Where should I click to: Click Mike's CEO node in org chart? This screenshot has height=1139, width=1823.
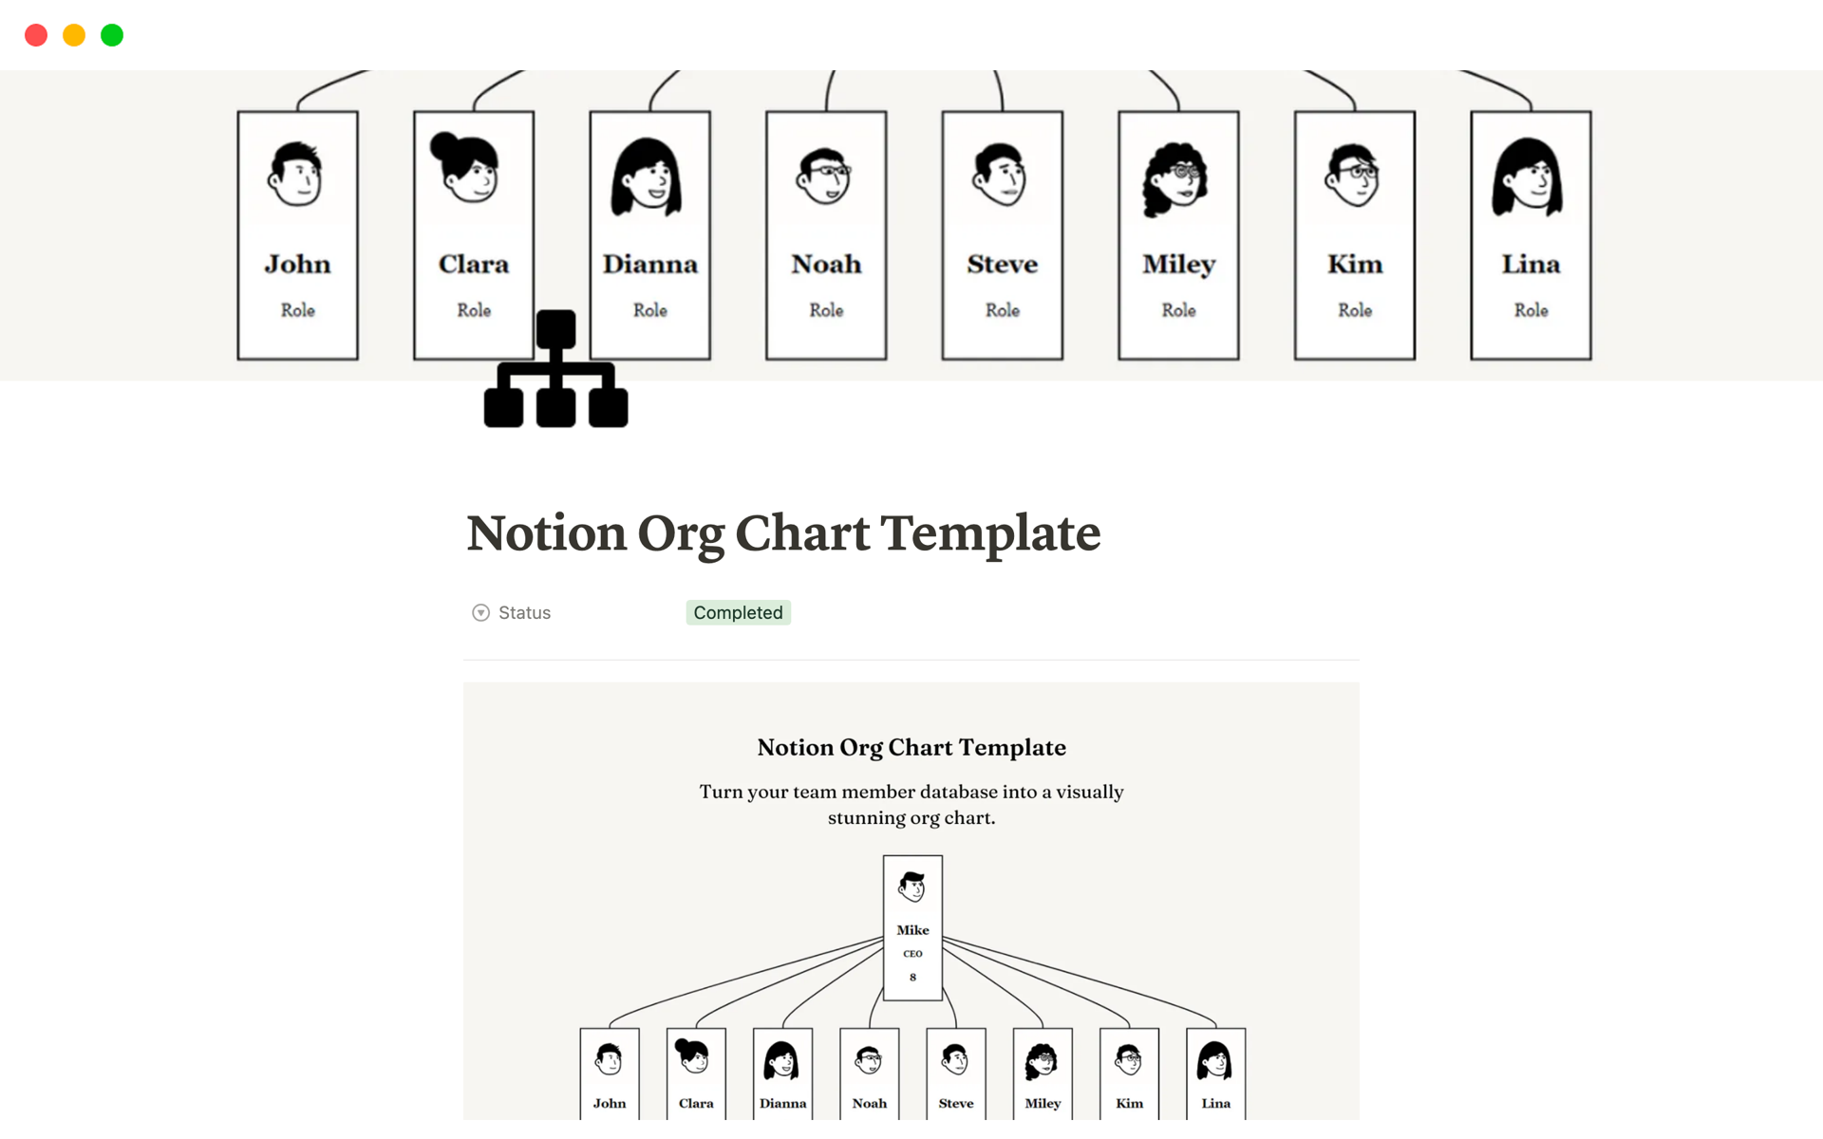911,927
